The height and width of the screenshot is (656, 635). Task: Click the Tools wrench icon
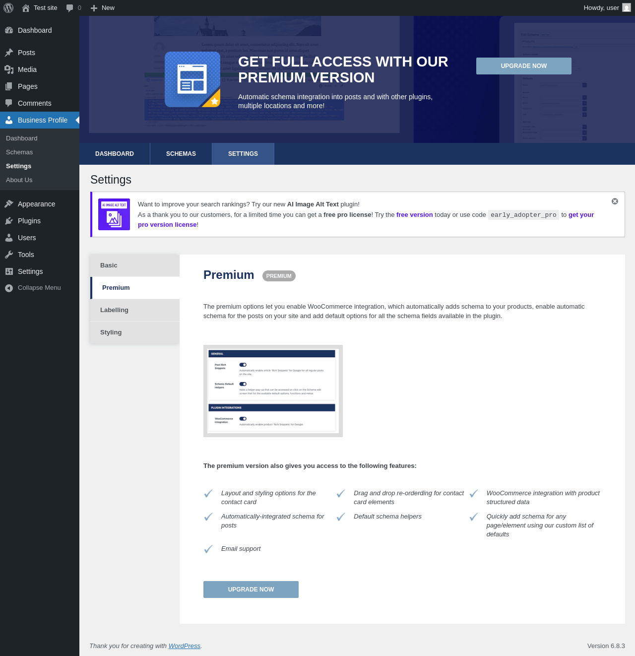coord(9,255)
